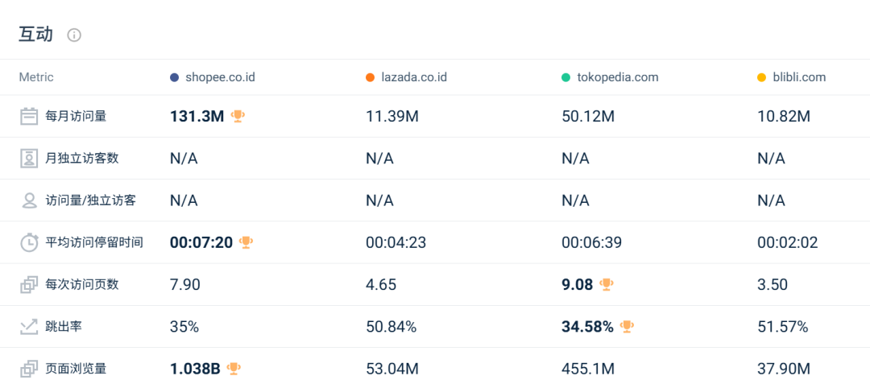Image resolution: width=870 pixels, height=384 pixels.
Task: Select the blibli.com column header
Action: coord(797,77)
